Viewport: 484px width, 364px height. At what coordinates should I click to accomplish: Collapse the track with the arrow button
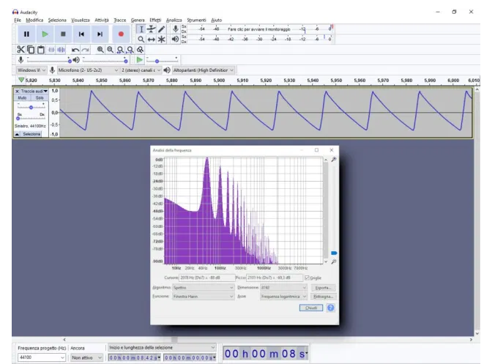point(18,134)
